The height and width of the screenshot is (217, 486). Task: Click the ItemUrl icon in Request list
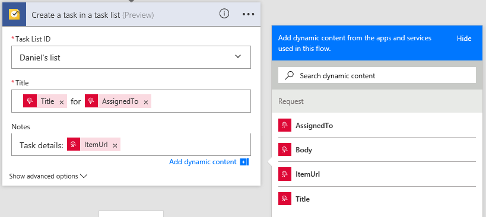click(x=285, y=174)
